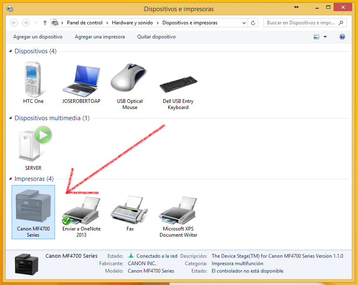Click the forward navigation arrow

26,23
